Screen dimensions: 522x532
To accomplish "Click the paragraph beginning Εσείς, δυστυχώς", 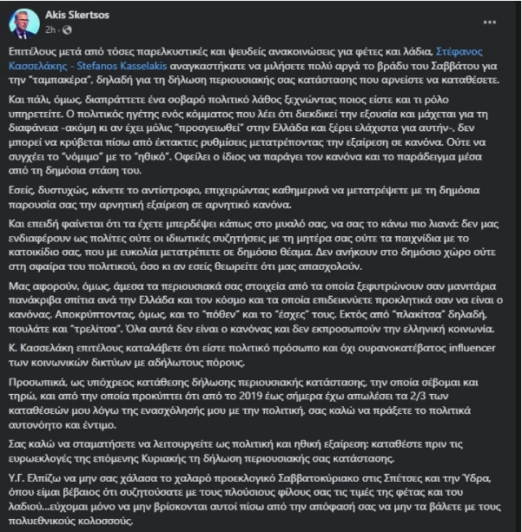I will [244, 198].
